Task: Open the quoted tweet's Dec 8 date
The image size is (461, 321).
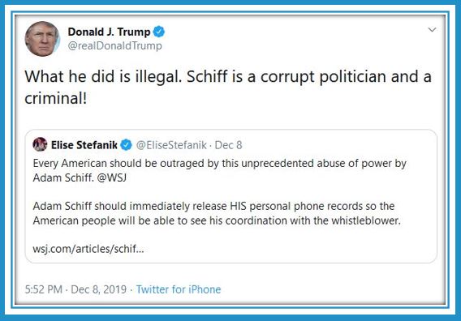Action: coord(228,145)
